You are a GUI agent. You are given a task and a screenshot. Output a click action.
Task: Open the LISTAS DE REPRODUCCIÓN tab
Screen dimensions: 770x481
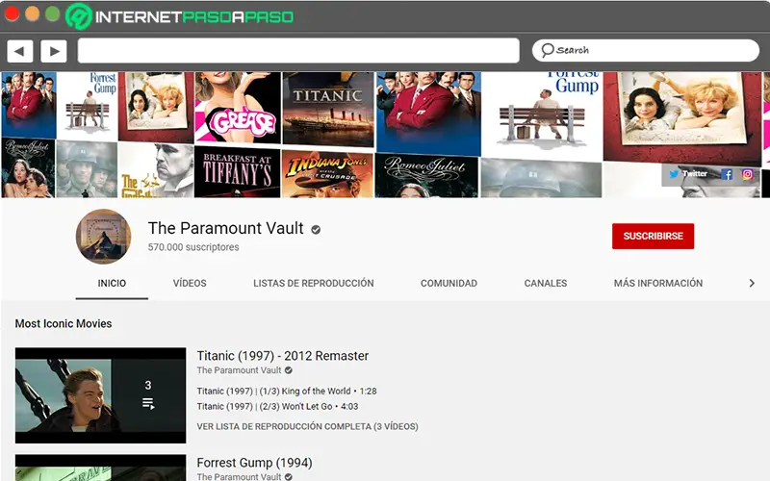pyautogui.click(x=314, y=283)
